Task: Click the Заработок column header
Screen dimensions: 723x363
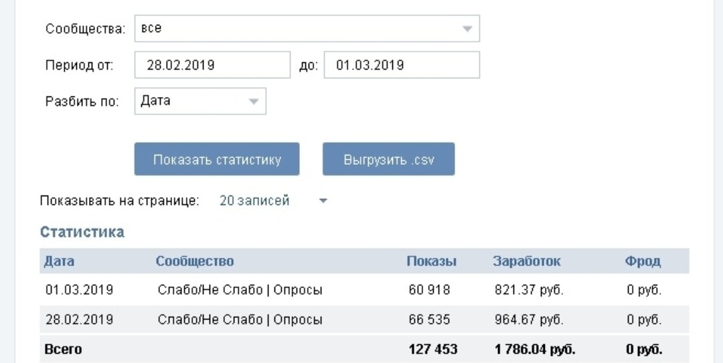Action: coord(527,261)
